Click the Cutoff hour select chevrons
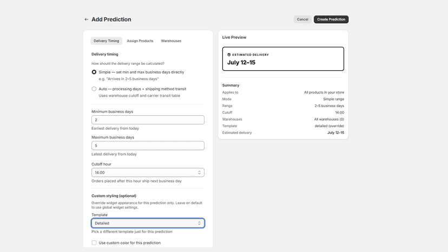The width and height of the screenshot is (448, 252). pos(199,173)
